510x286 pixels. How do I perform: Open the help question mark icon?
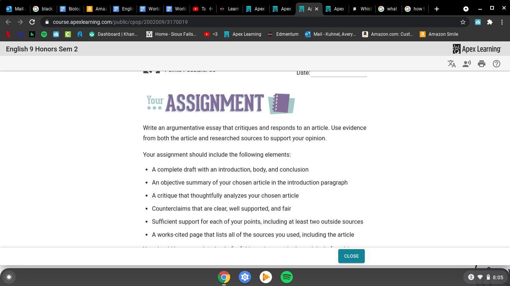(497, 64)
